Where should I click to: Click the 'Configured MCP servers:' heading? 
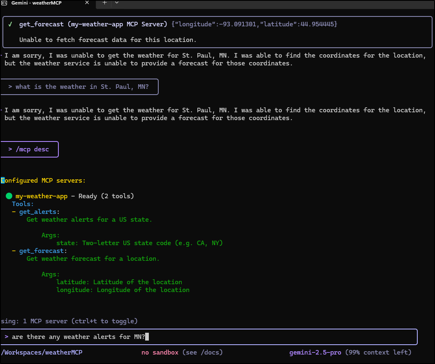point(43,181)
